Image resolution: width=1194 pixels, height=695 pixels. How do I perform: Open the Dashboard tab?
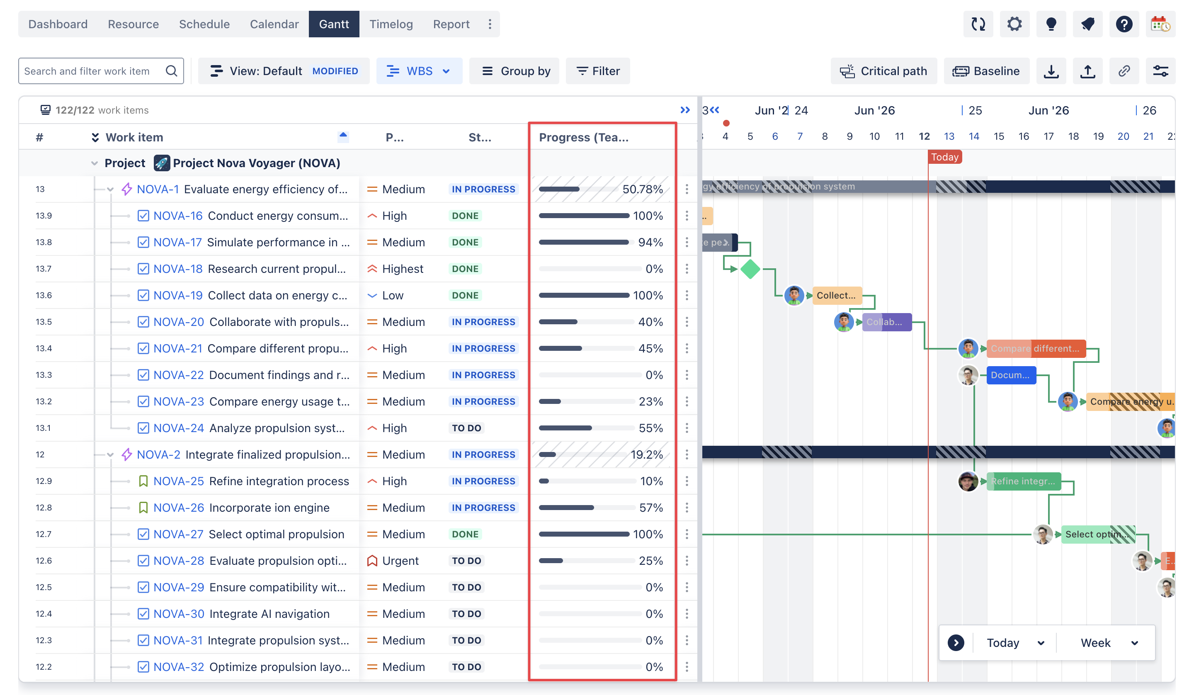tap(58, 24)
